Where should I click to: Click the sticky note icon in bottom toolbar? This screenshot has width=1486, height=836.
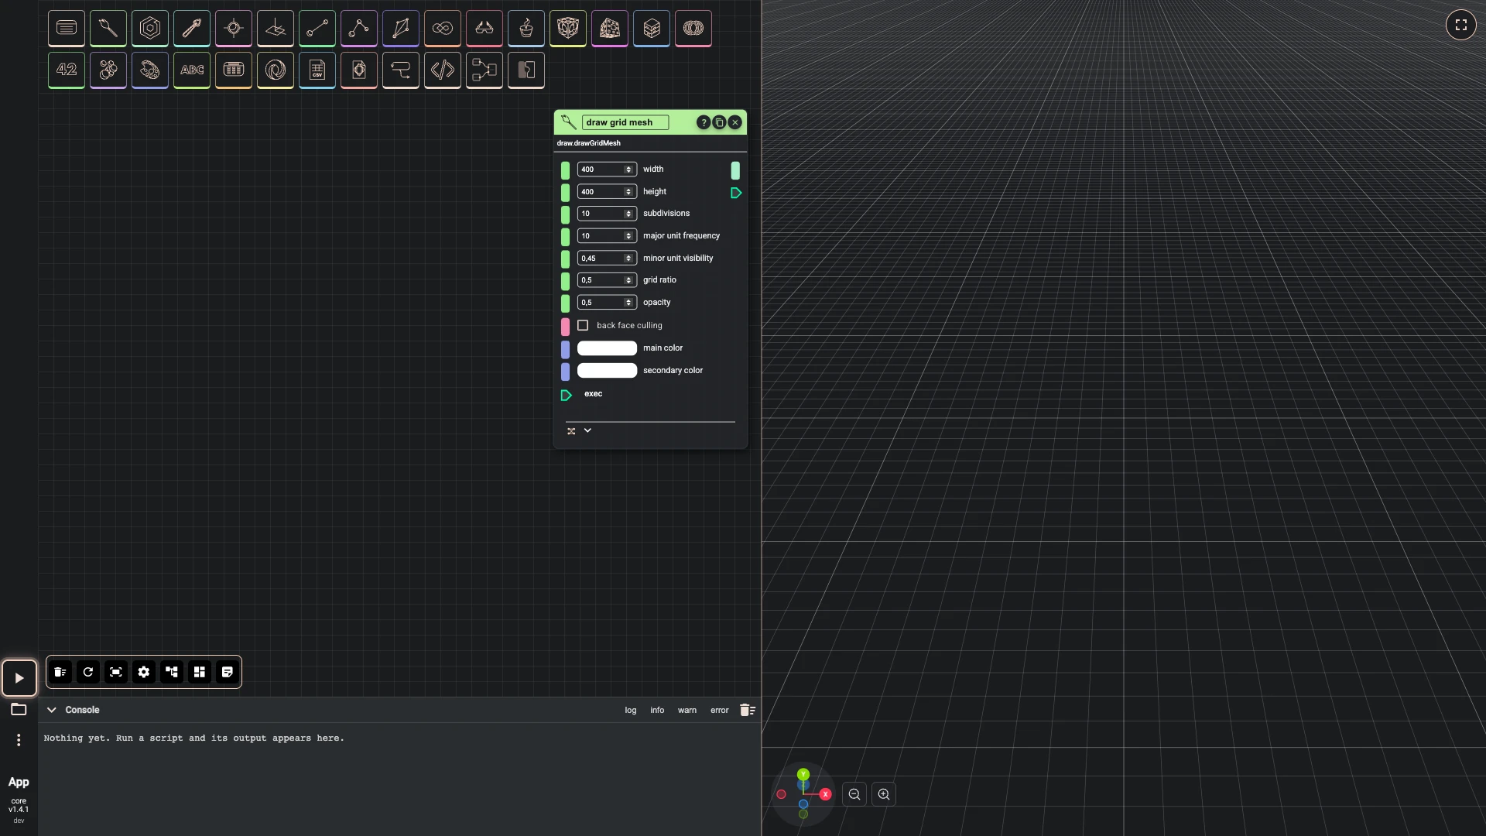(x=228, y=672)
